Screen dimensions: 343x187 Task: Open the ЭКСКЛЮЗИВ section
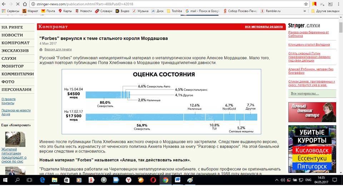(15, 51)
